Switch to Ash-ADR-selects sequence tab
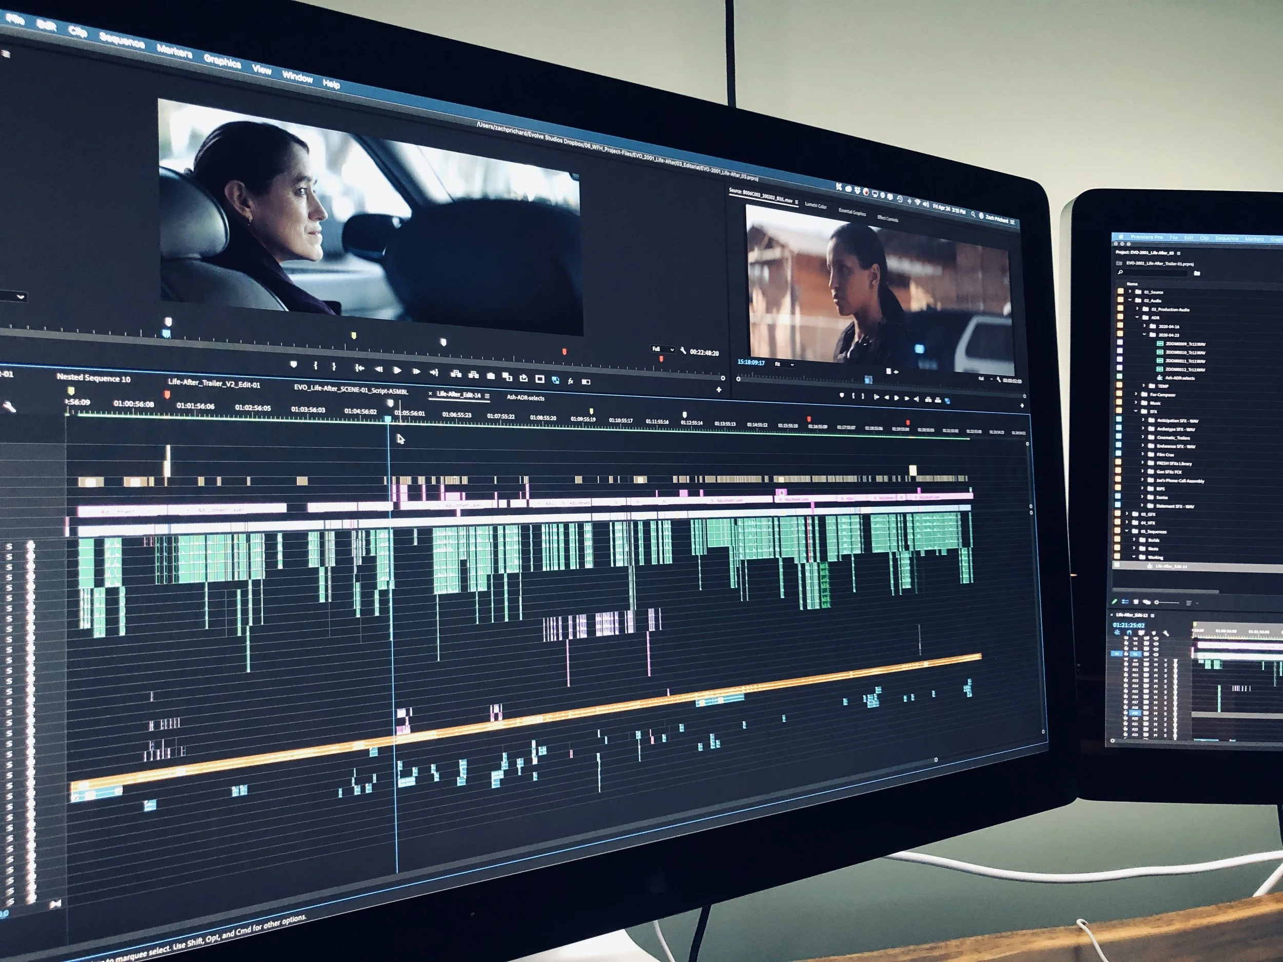This screenshot has height=962, width=1283. (526, 398)
